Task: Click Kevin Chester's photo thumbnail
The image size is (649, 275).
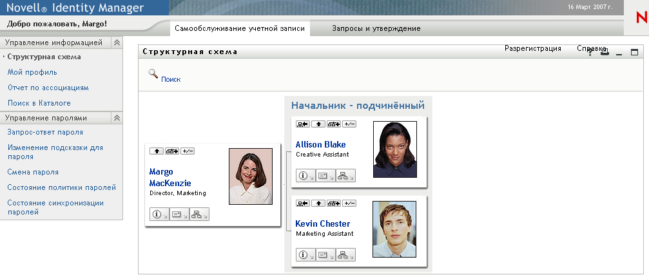Action: click(x=394, y=229)
